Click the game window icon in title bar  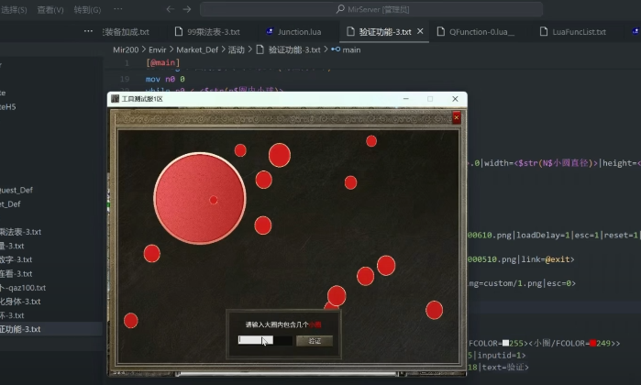click(115, 98)
